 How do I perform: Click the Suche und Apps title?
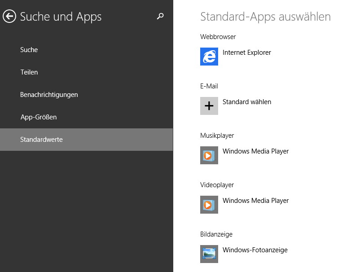pos(61,17)
